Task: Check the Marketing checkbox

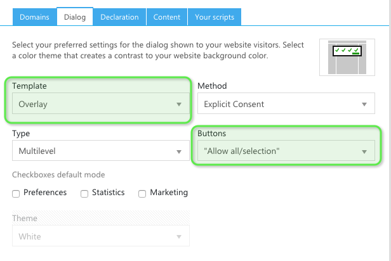Action: [x=142, y=194]
